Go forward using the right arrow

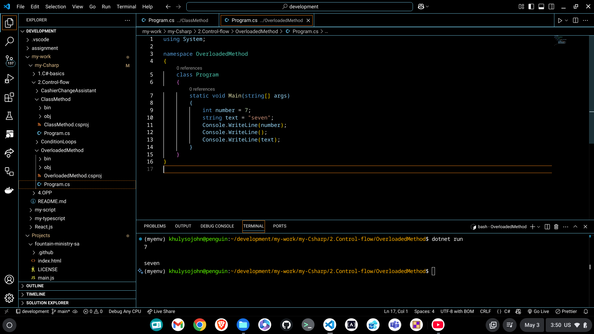178,7
